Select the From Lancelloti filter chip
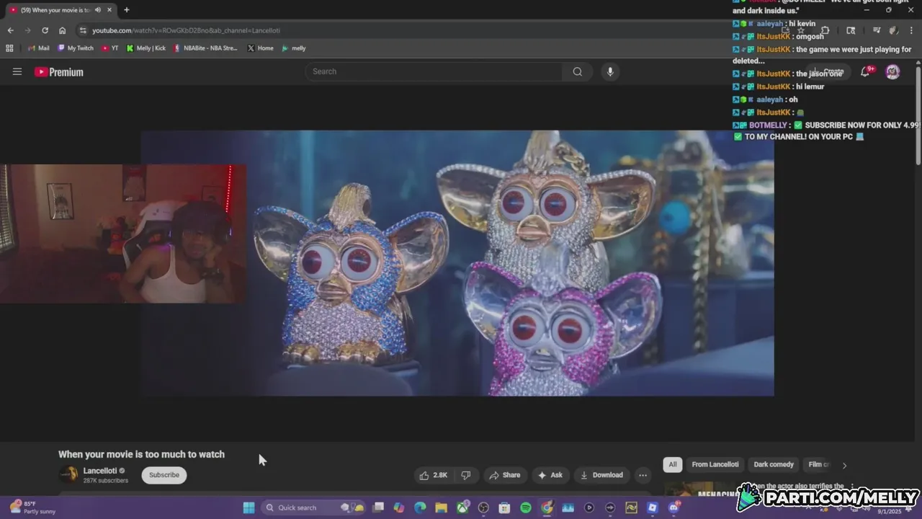Viewport: 922px width, 519px height. point(715,464)
